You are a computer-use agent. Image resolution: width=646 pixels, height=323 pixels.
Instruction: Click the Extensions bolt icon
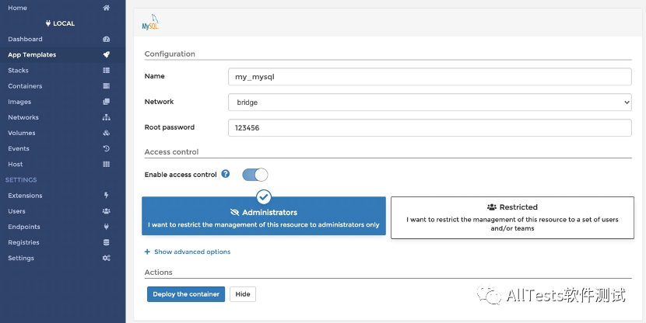click(107, 195)
